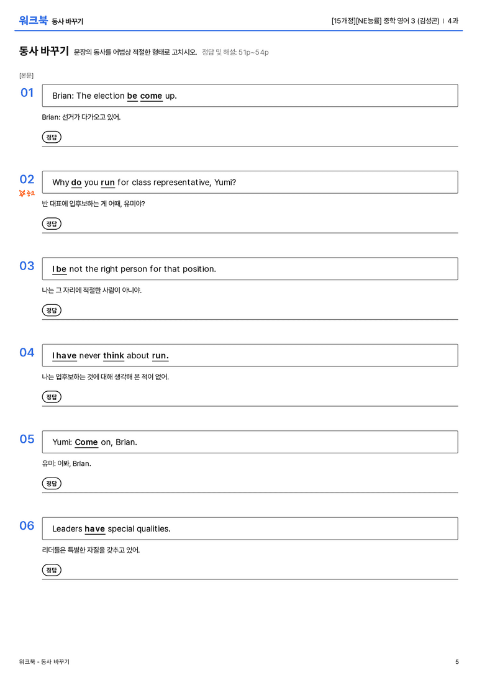Click the underlined word 'Come' in question 05
This screenshot has width=477, height=675.
tap(86, 442)
